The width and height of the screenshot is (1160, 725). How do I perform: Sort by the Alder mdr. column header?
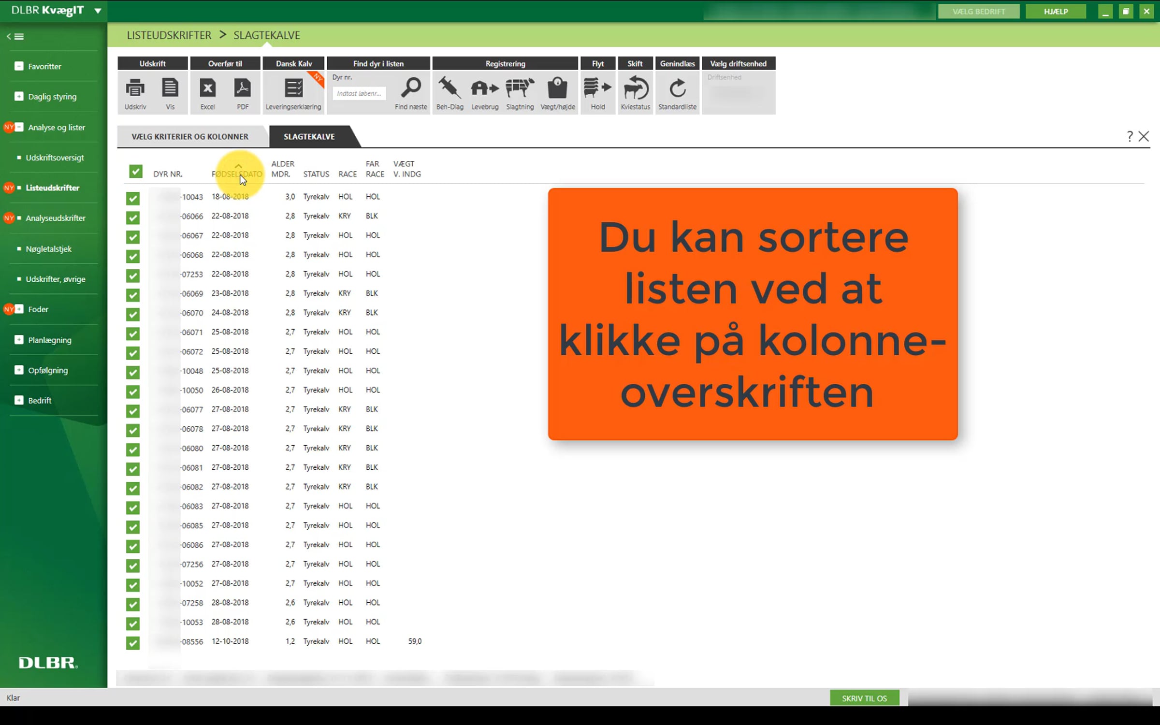tap(283, 169)
